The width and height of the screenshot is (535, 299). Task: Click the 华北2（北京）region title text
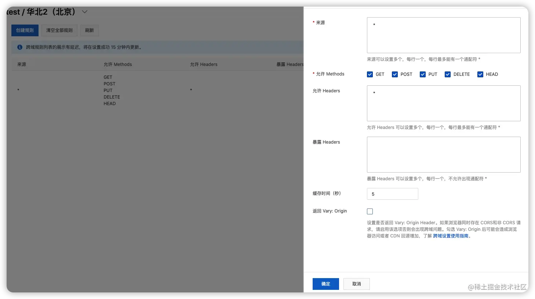click(x=51, y=12)
